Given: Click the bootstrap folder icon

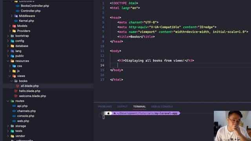Looking at the screenshot, I should point(12,36).
